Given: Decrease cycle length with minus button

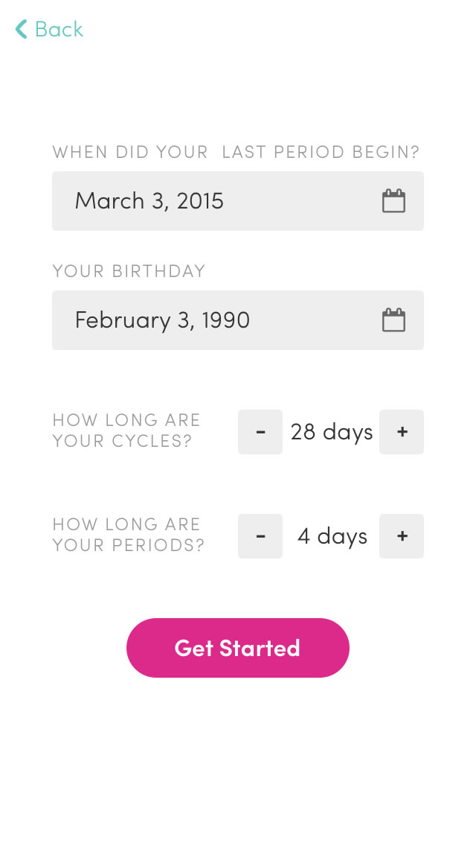Looking at the screenshot, I should pos(260,432).
